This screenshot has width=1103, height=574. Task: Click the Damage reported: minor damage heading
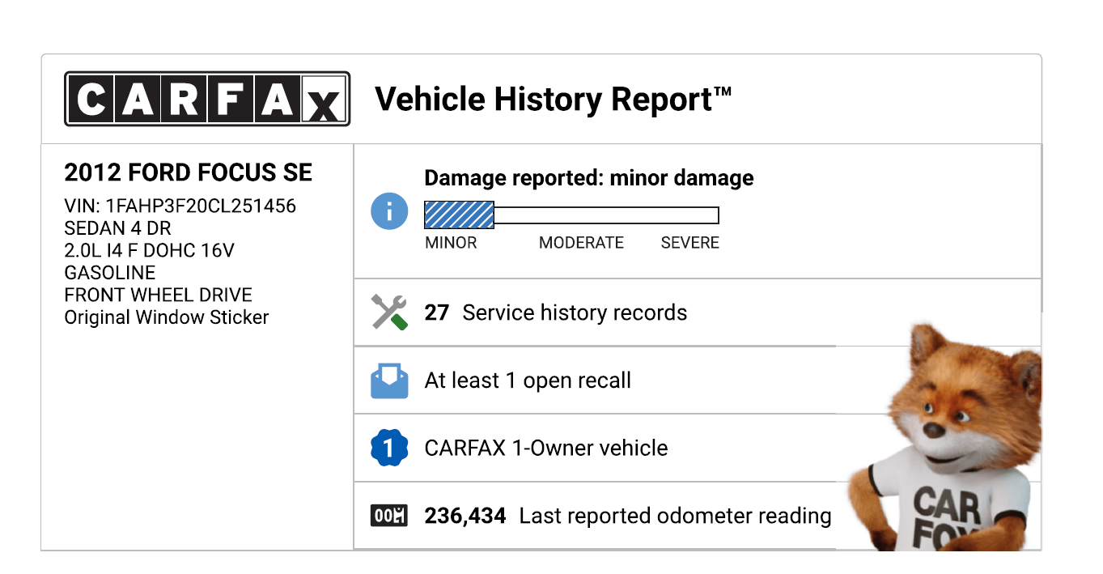click(589, 178)
